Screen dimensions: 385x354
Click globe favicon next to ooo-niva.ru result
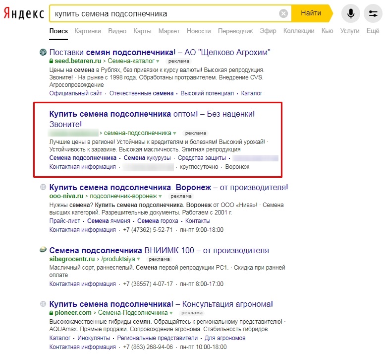[43, 187]
